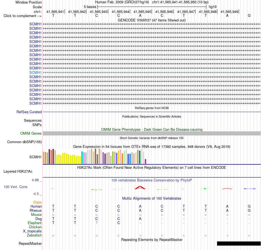Click the -4.5 PhyloP lower limit label
The image size is (261, 250).
click(36, 194)
